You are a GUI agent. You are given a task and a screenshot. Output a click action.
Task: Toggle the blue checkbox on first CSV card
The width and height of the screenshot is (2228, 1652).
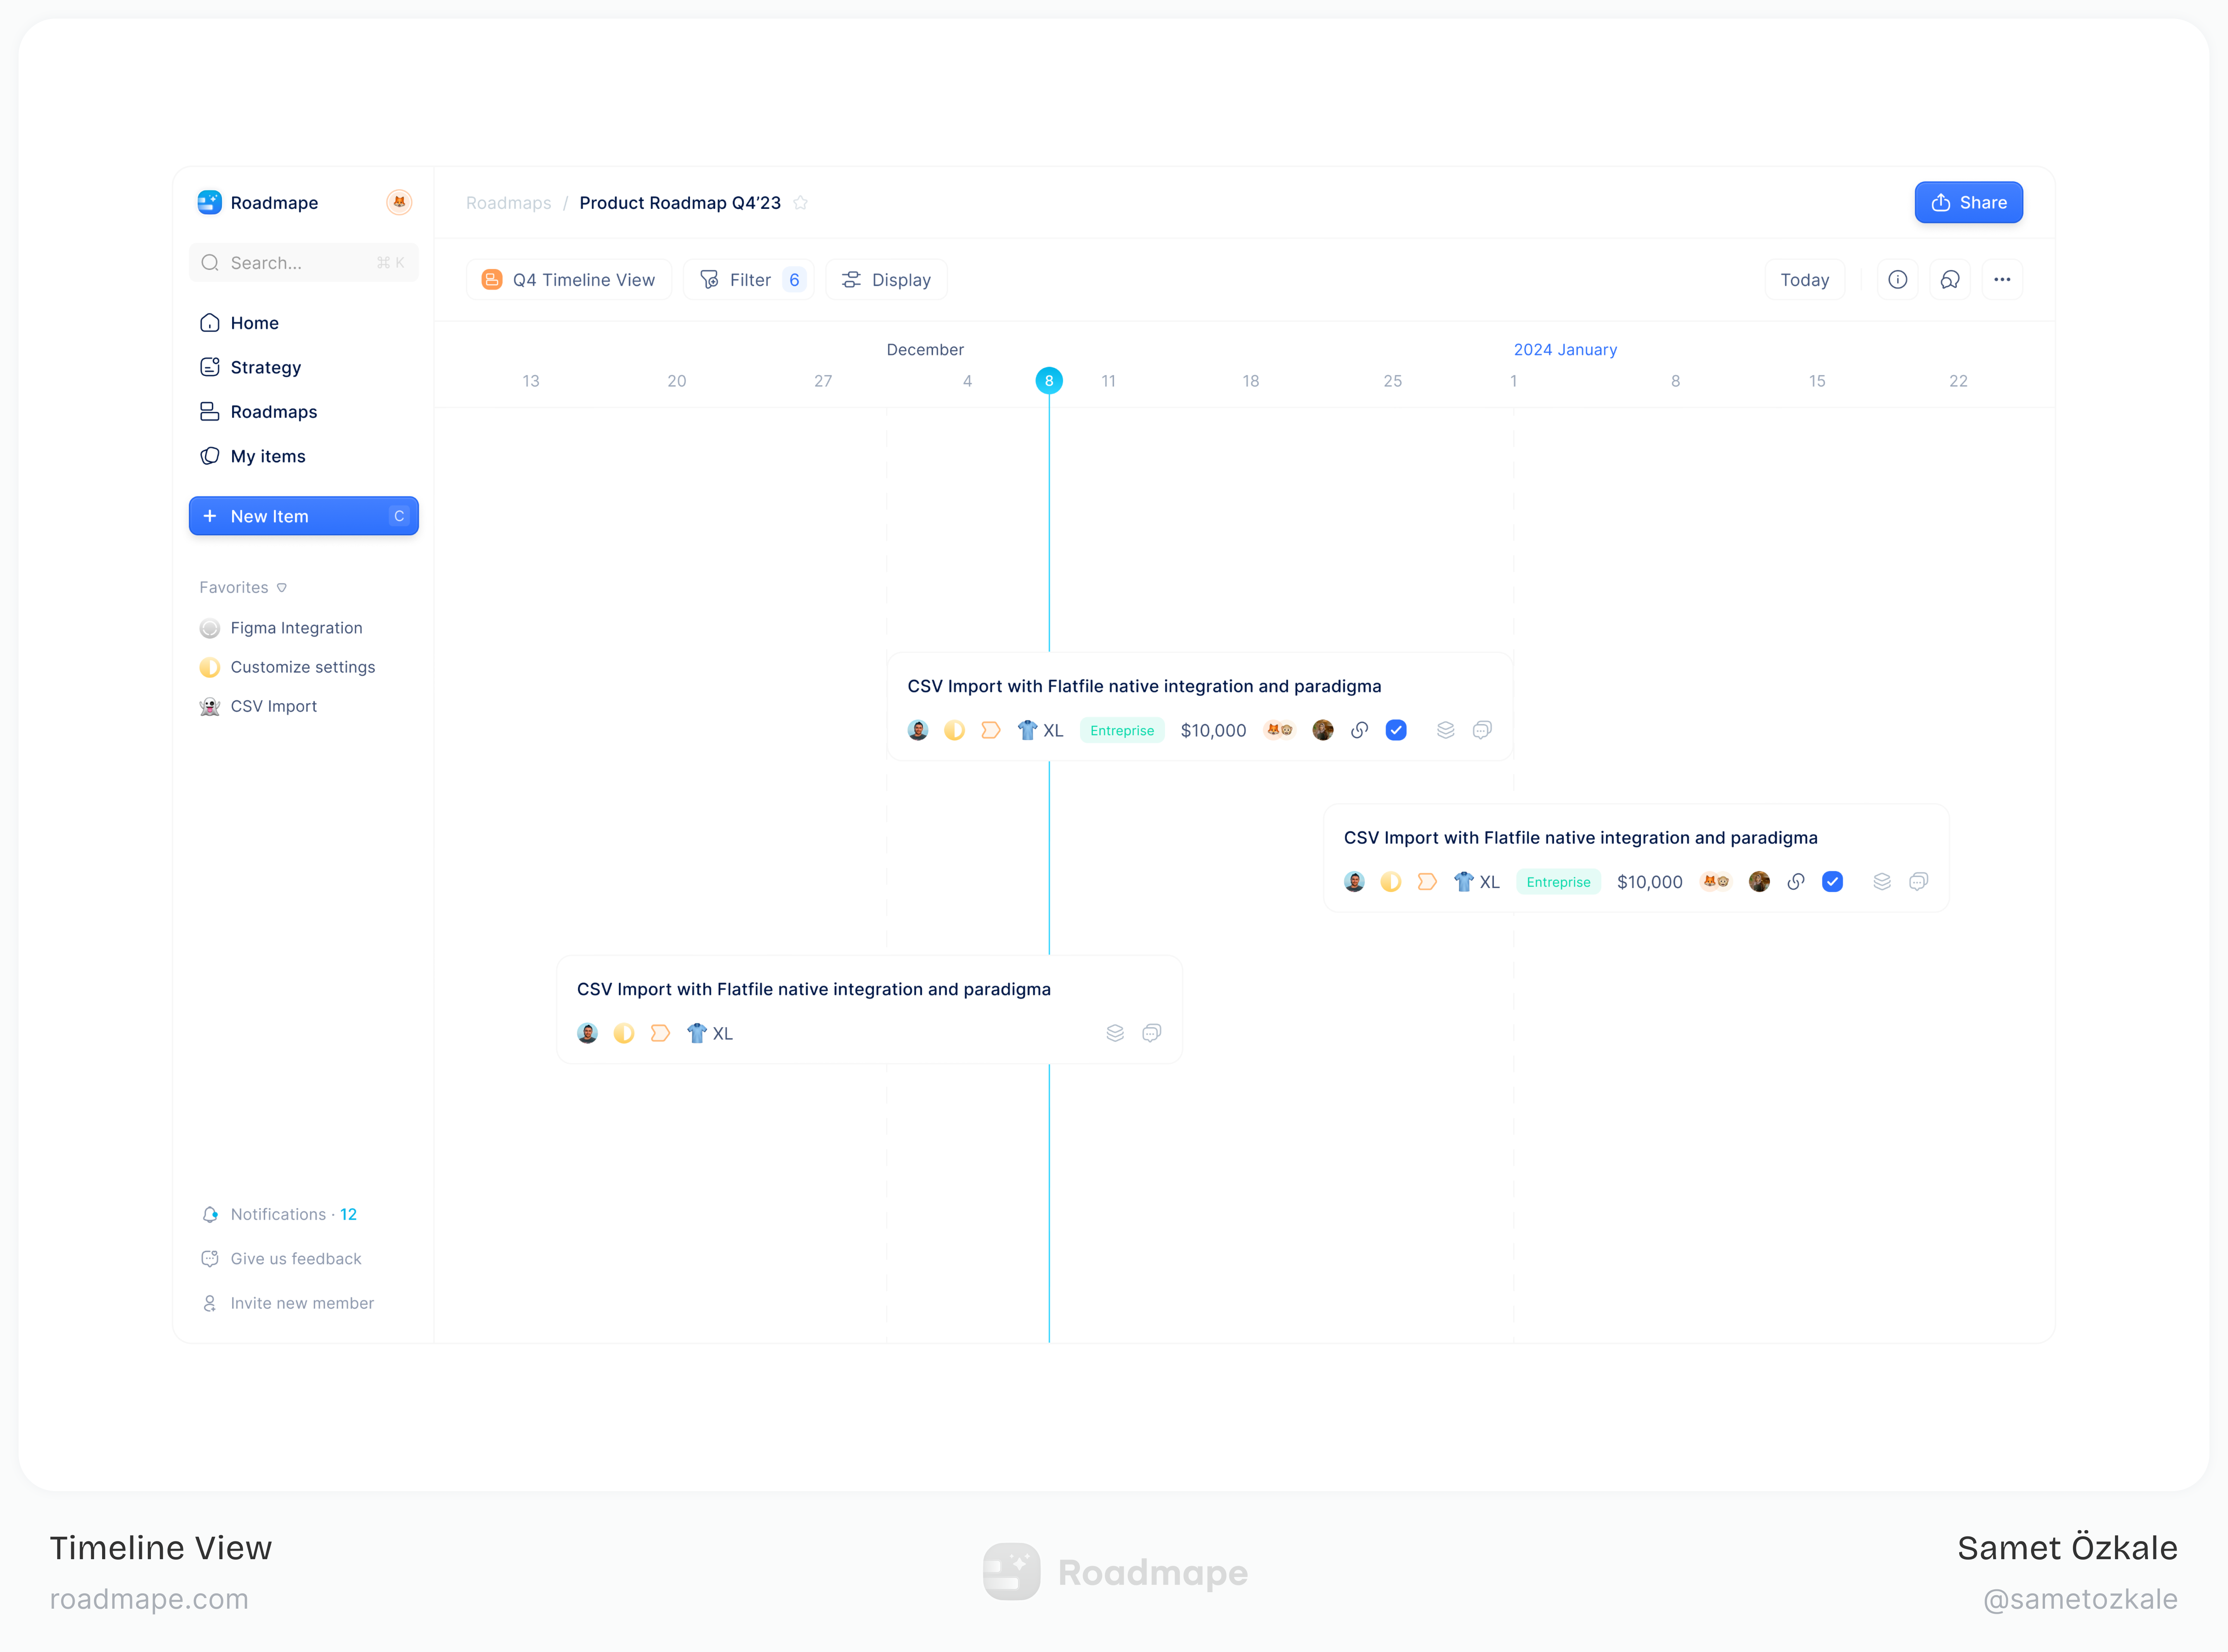(1396, 730)
